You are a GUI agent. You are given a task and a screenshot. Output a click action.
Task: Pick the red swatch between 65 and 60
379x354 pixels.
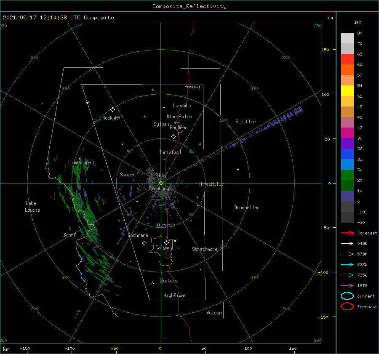click(347, 59)
